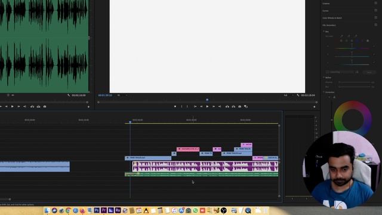Open Google Chrome from the Dock
Screen dimensions: 382x215
pos(69,210)
